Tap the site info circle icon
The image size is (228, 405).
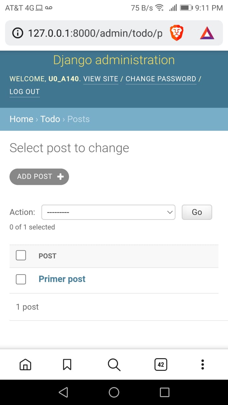pos(17,33)
